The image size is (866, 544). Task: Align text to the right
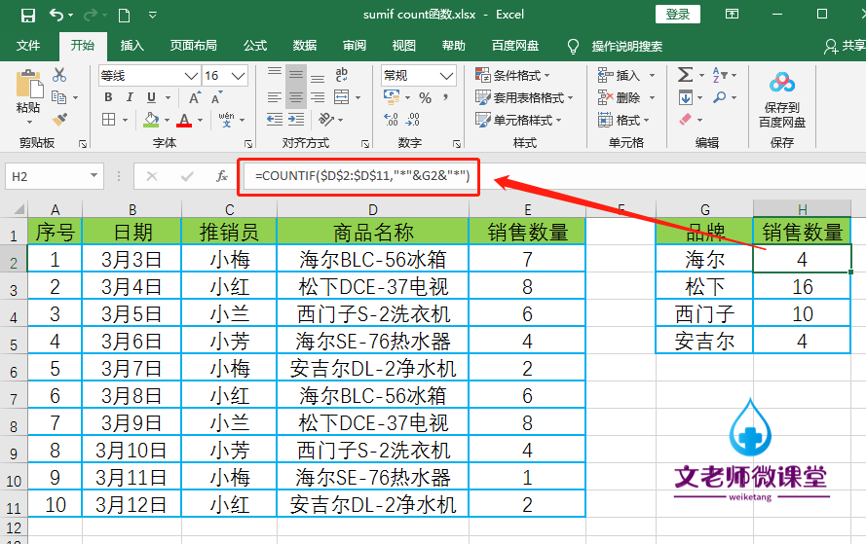318,97
